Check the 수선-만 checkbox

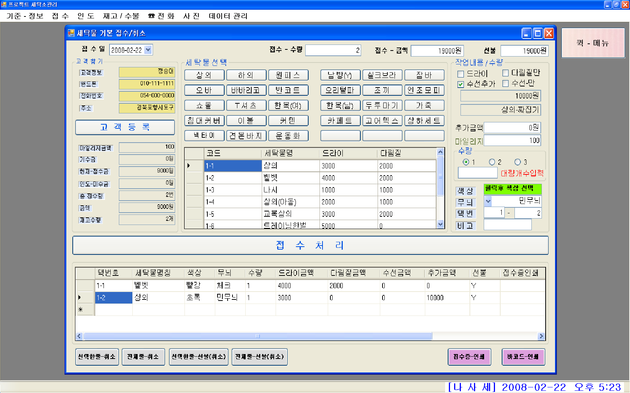click(x=505, y=83)
